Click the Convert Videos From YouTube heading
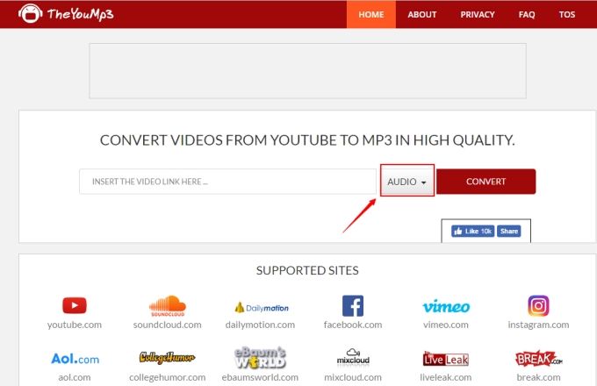 coord(307,140)
